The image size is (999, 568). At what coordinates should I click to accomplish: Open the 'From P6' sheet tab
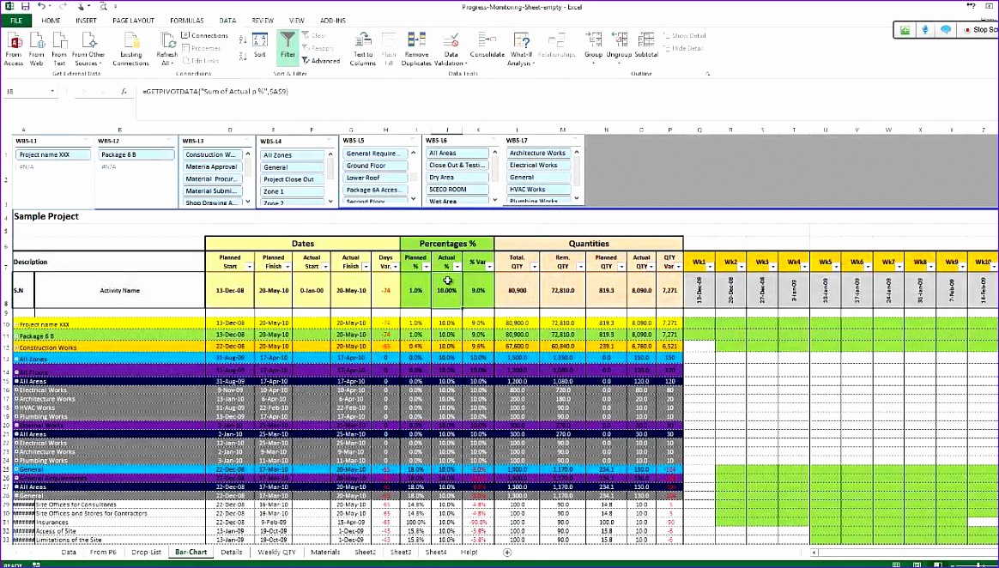[103, 552]
